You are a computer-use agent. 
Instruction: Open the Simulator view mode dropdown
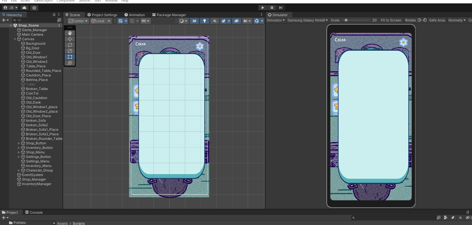click(x=276, y=20)
